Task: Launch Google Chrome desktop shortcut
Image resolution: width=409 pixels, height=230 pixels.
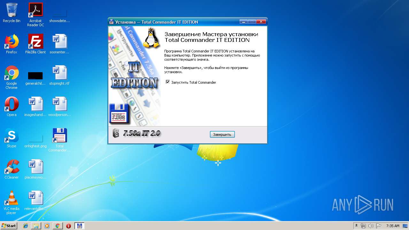Action: 12,77
